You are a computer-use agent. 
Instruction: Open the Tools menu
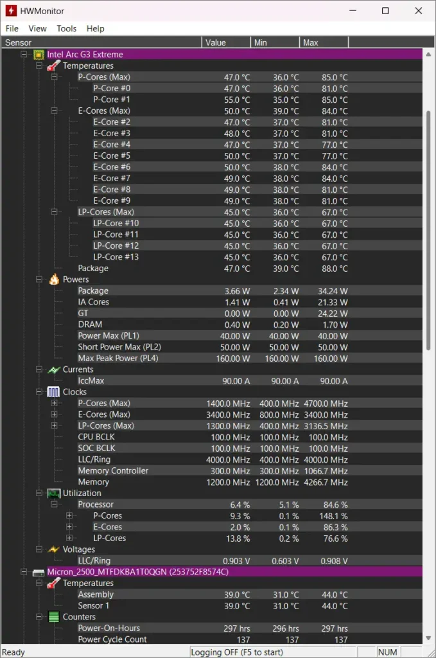click(x=67, y=28)
